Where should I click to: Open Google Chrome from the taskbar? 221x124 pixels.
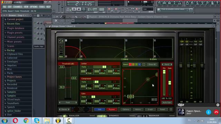(26, 121)
